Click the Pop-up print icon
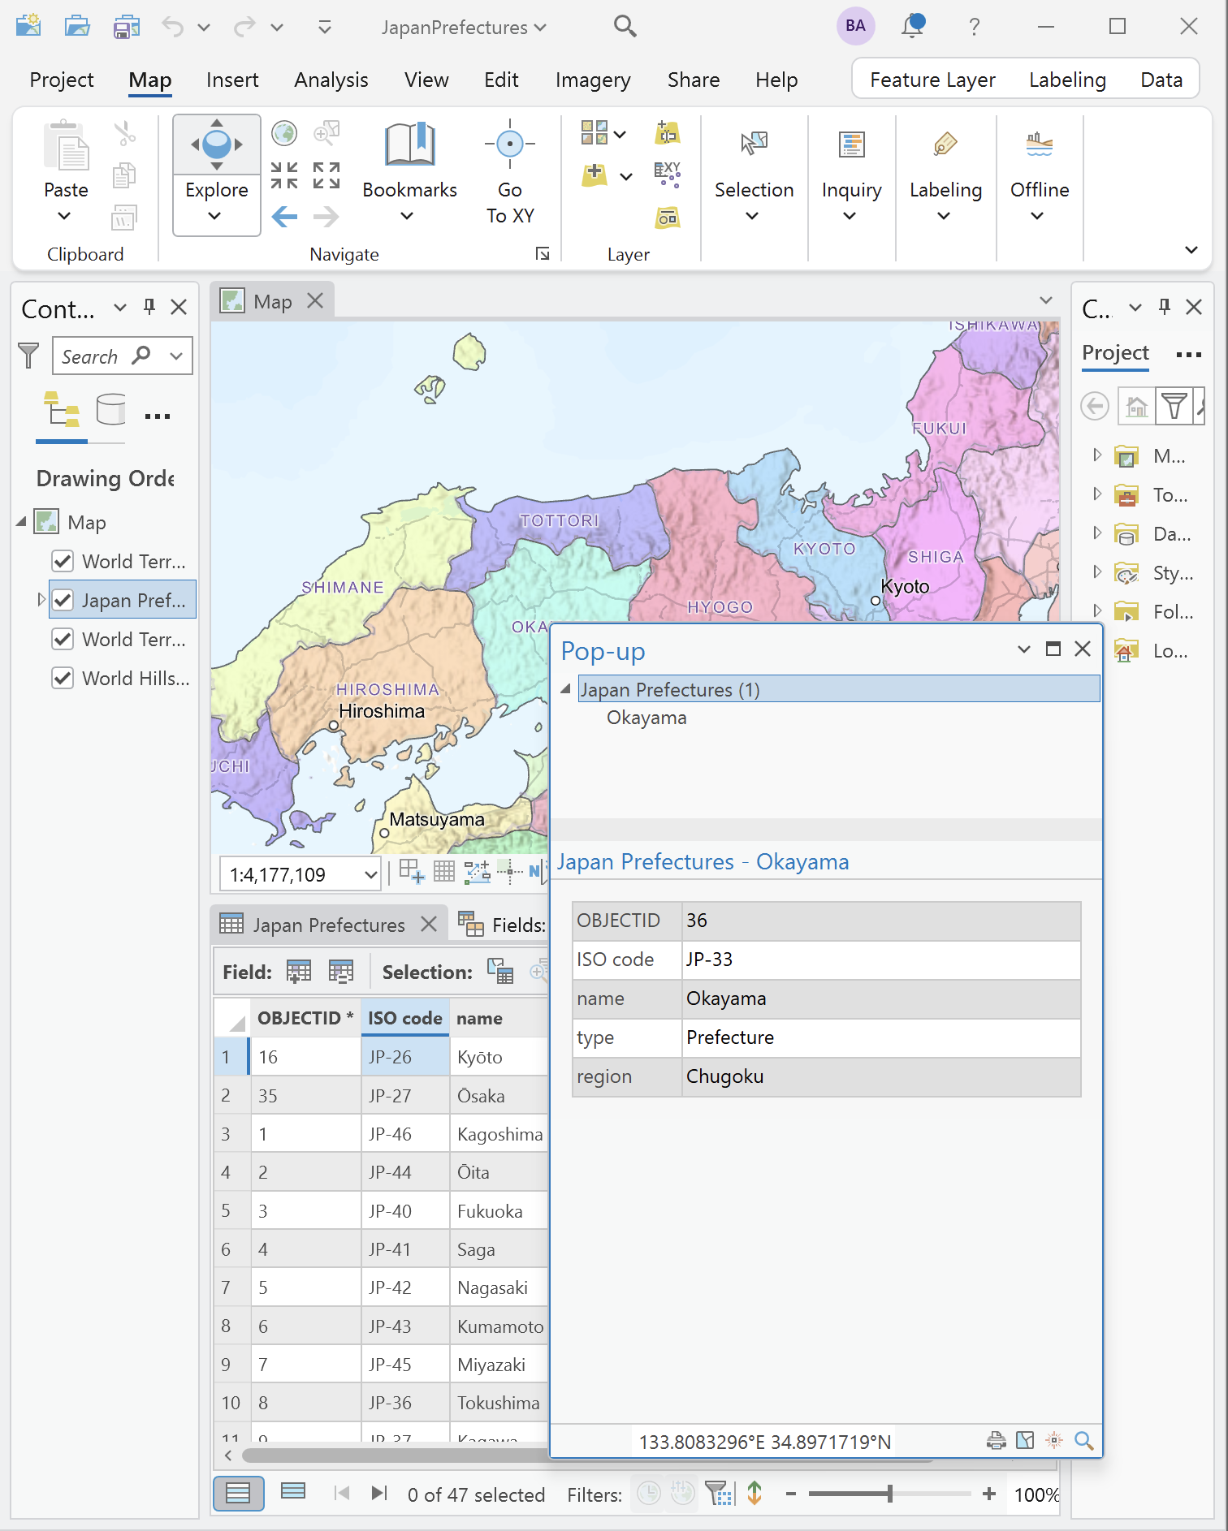This screenshot has height=1531, width=1228. (x=996, y=1440)
